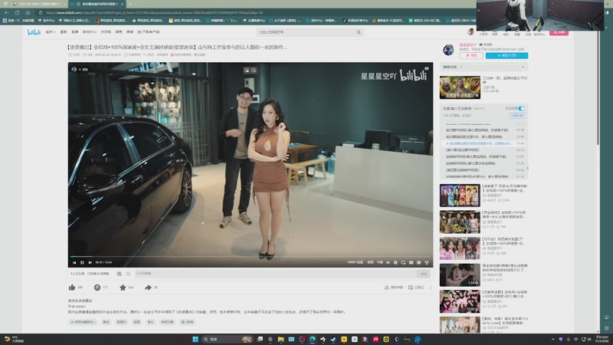Click the 订阅合集 subscribe button

516,116
